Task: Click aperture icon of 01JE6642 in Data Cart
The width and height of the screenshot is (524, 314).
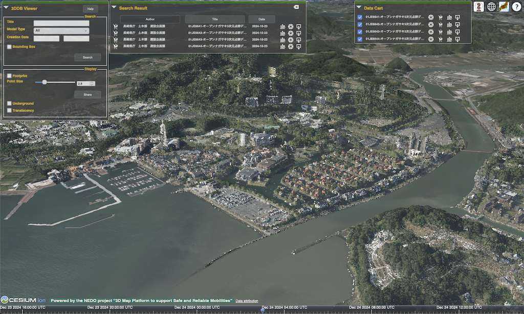Action: [431, 25]
